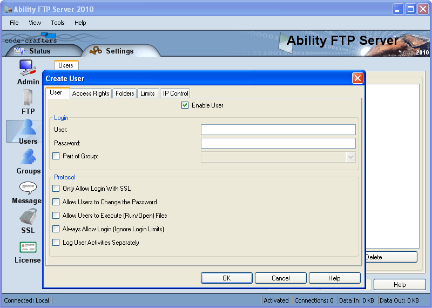Click Delete button in main window
The width and height of the screenshot is (432, 308).
pyautogui.click(x=391, y=257)
